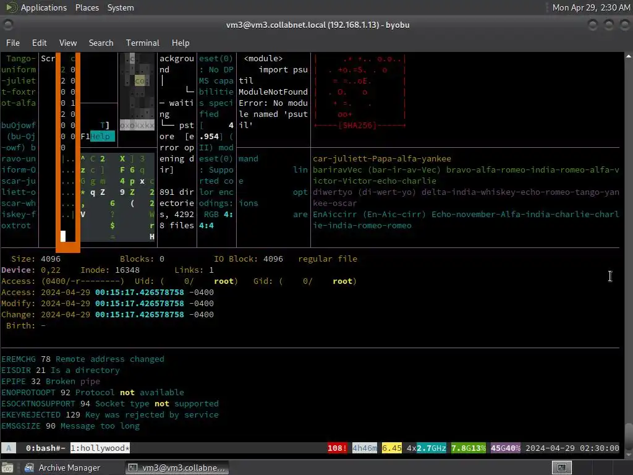
Task: Click the Applications menu logo icon
Action: pyautogui.click(x=11, y=7)
